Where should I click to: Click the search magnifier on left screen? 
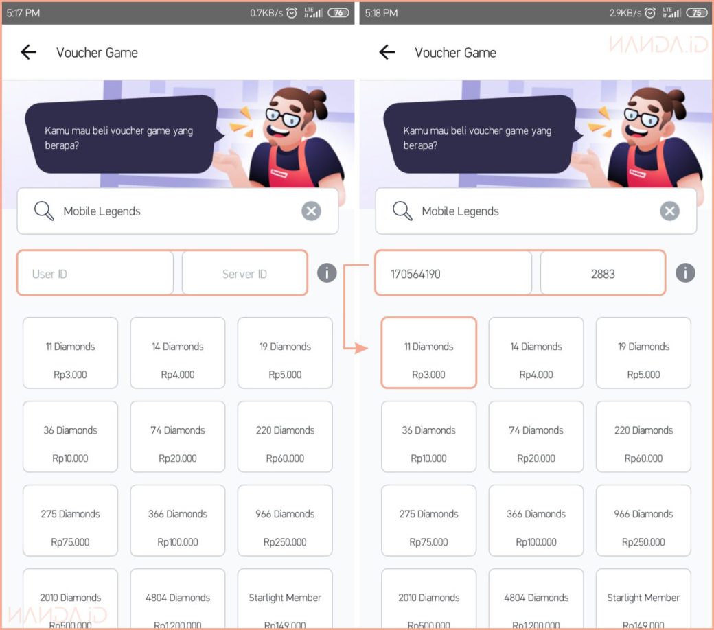[x=44, y=211]
